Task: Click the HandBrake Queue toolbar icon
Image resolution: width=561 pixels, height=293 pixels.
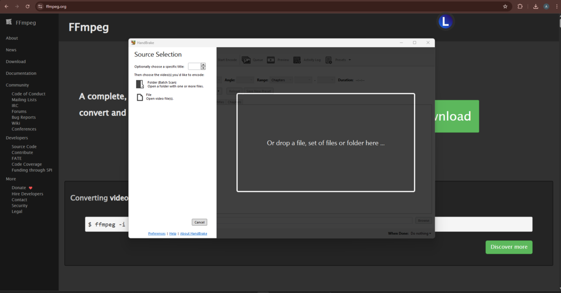Action: (x=246, y=60)
